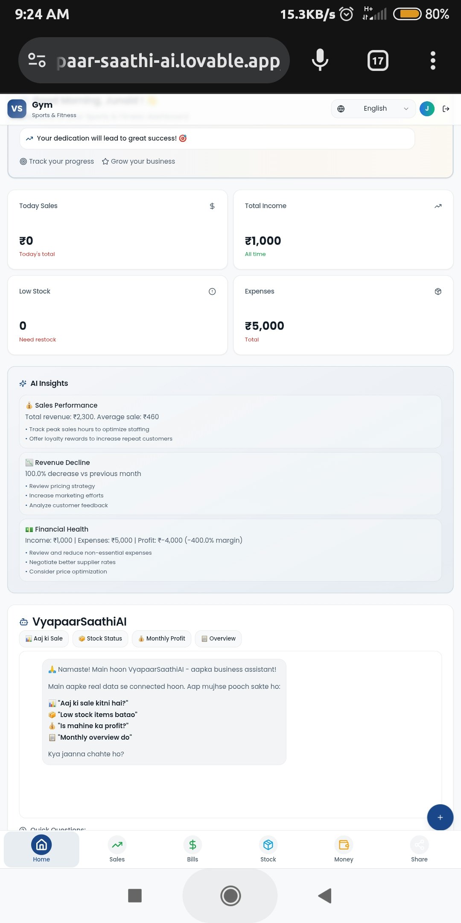
Task: Open browser tab switcher showing 17
Action: 378,61
